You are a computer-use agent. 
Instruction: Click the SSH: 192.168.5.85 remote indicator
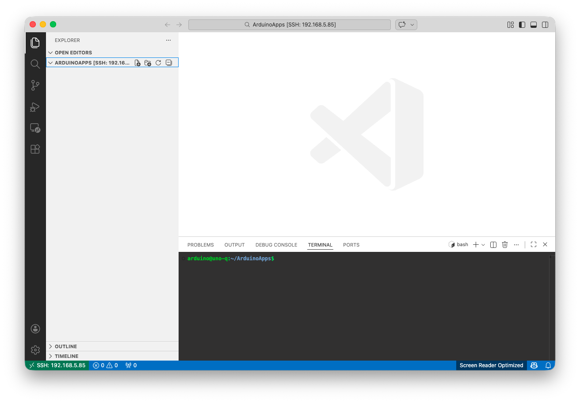click(x=57, y=365)
